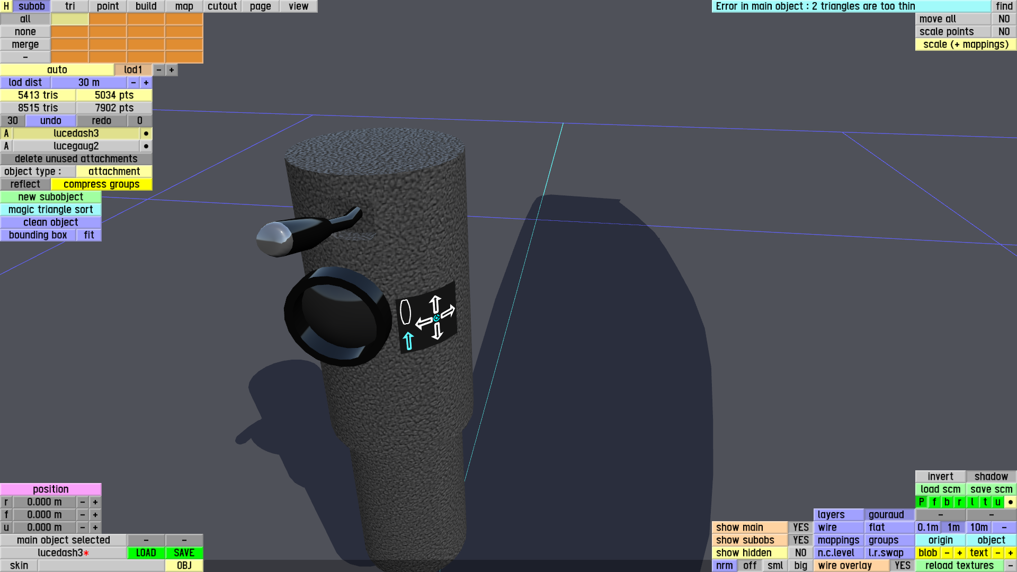Change object type attachment selector
Screen dimensions: 1017x572
point(114,172)
